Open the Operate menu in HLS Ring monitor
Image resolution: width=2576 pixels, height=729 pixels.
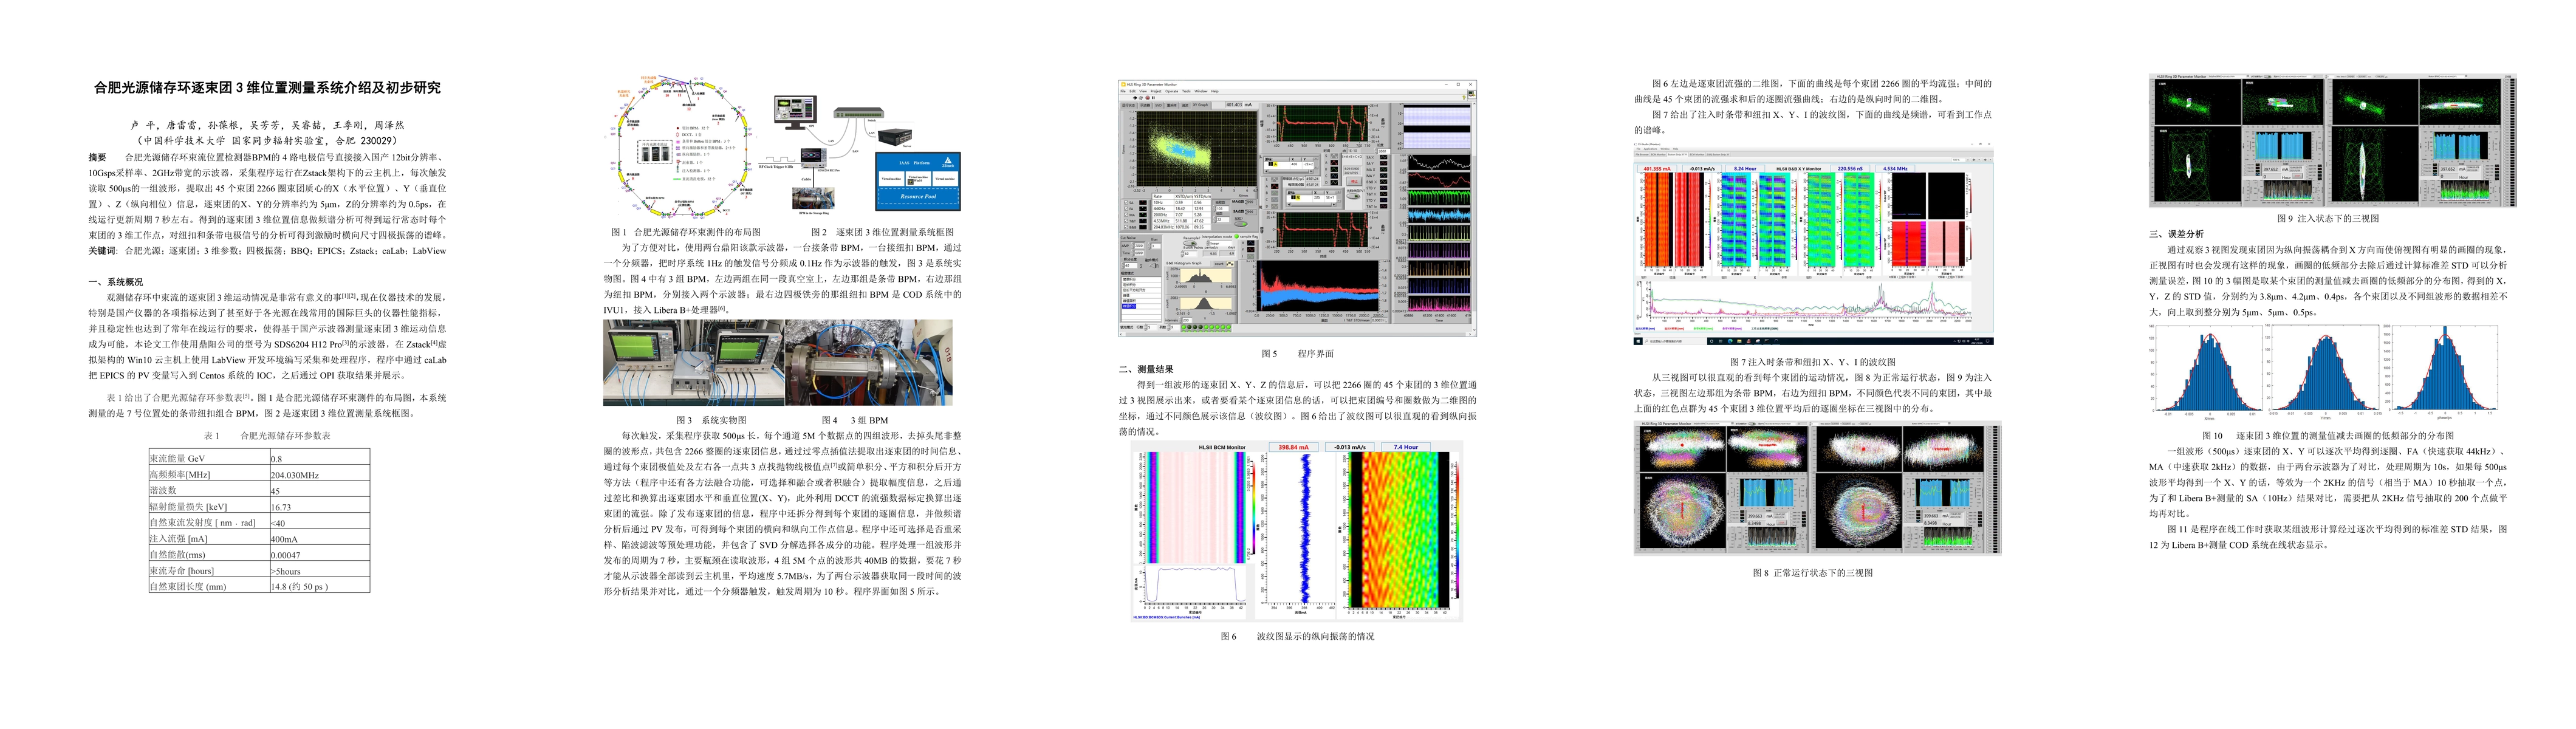tap(1172, 92)
